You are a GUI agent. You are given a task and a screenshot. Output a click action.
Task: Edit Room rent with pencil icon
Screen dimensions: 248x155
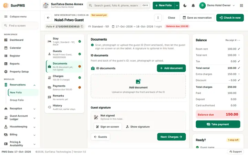(x=239, y=49)
